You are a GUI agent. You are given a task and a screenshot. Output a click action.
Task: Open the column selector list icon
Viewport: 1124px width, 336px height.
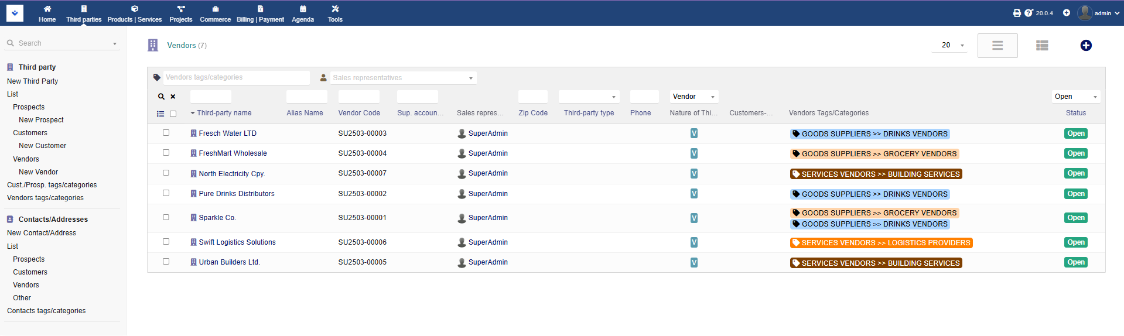pos(160,114)
